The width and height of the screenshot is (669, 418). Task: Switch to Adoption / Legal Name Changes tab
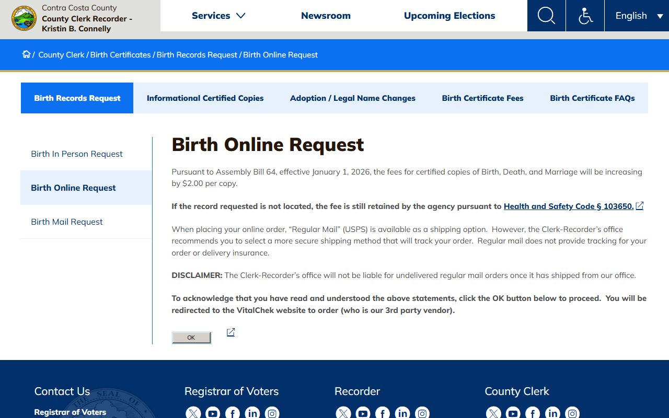[353, 98]
